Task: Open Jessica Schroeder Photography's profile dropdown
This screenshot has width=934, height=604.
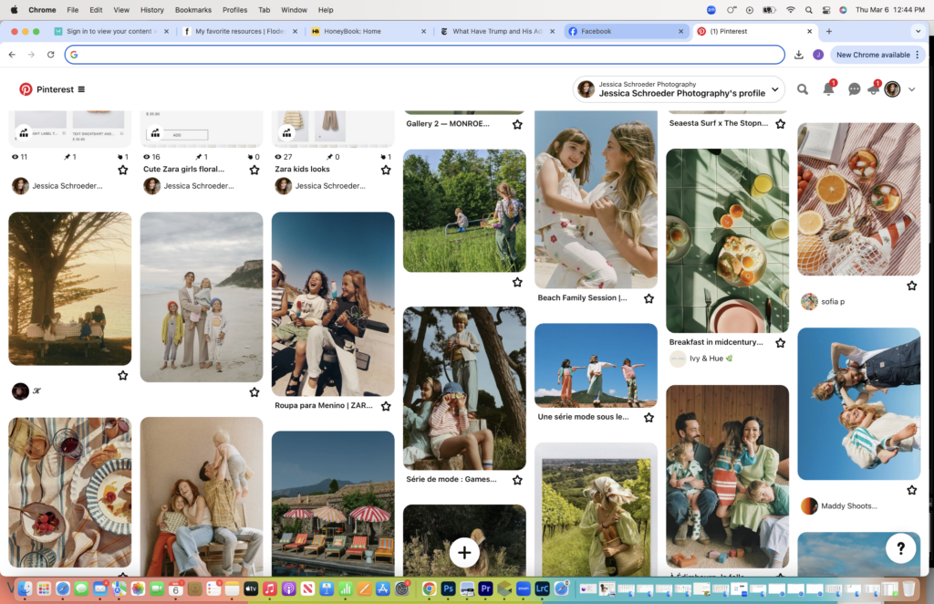Action: click(x=679, y=89)
